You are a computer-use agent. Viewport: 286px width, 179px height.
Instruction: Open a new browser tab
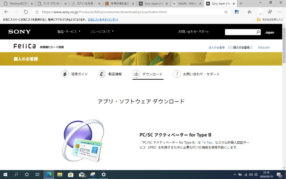pyautogui.click(x=241, y=3)
